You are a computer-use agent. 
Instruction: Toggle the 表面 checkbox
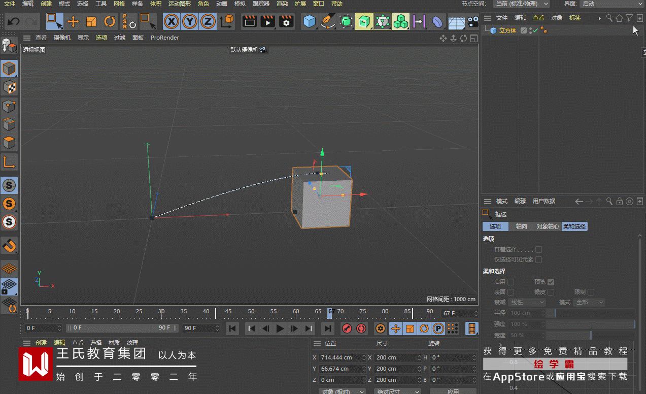point(511,292)
